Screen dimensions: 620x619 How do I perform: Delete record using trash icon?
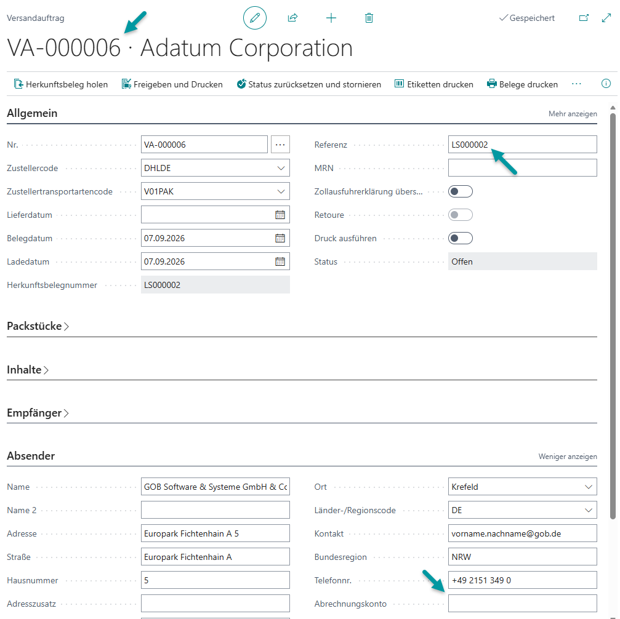[369, 18]
